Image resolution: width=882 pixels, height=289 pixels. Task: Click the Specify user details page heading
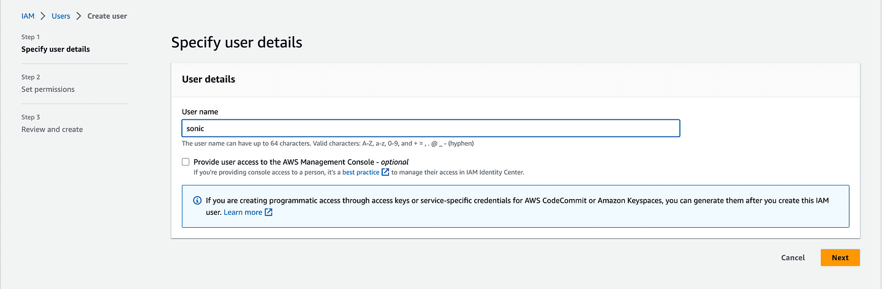237,42
